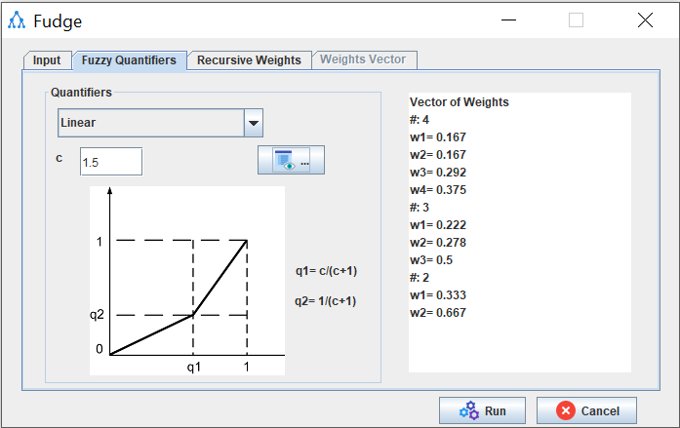
Task: Open the Recursive Weights tab
Action: (249, 60)
